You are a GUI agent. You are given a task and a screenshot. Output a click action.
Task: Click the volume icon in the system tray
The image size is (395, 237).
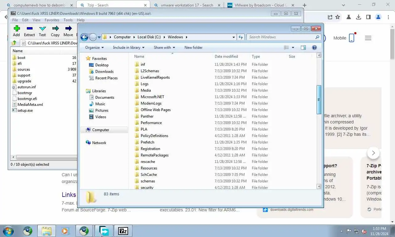(364, 231)
